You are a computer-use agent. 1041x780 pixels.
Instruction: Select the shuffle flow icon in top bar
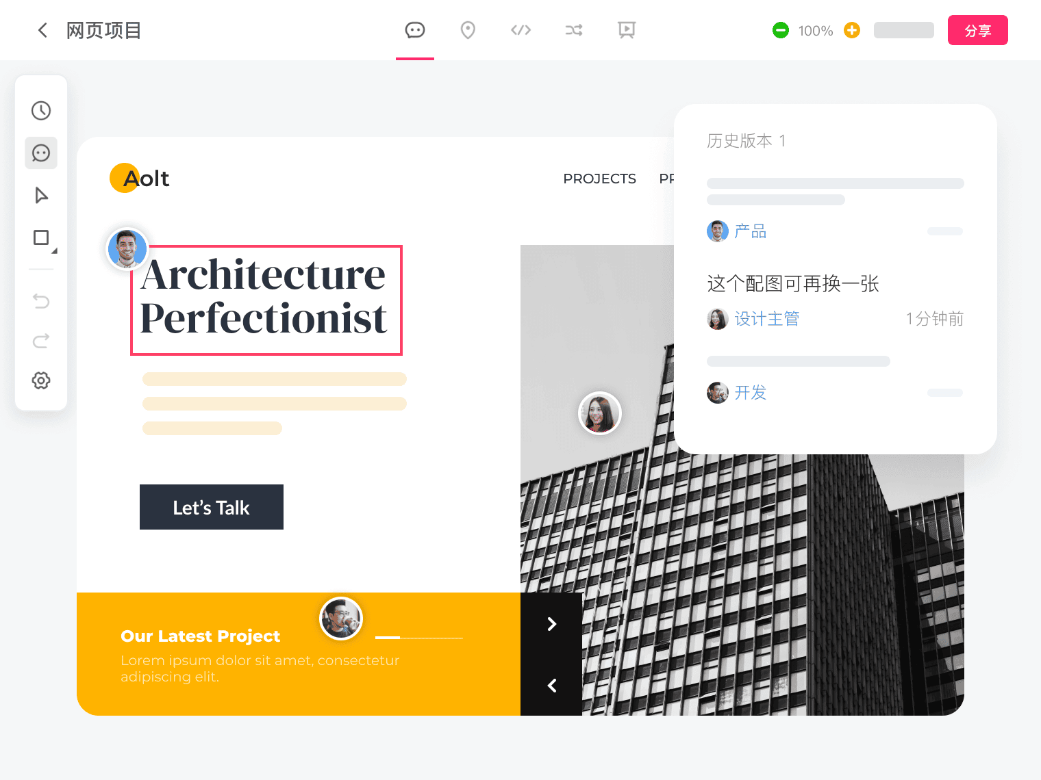pyautogui.click(x=574, y=30)
